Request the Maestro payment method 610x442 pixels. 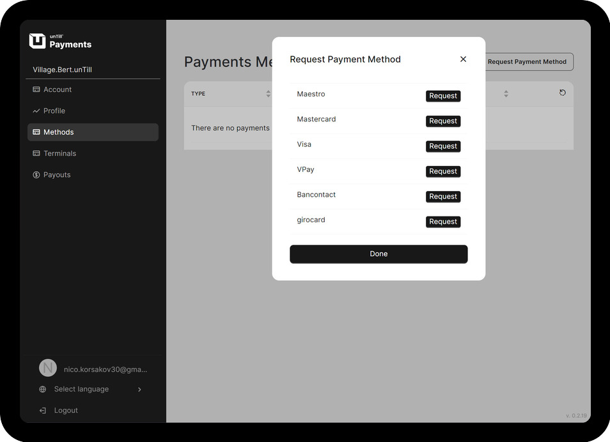click(443, 96)
